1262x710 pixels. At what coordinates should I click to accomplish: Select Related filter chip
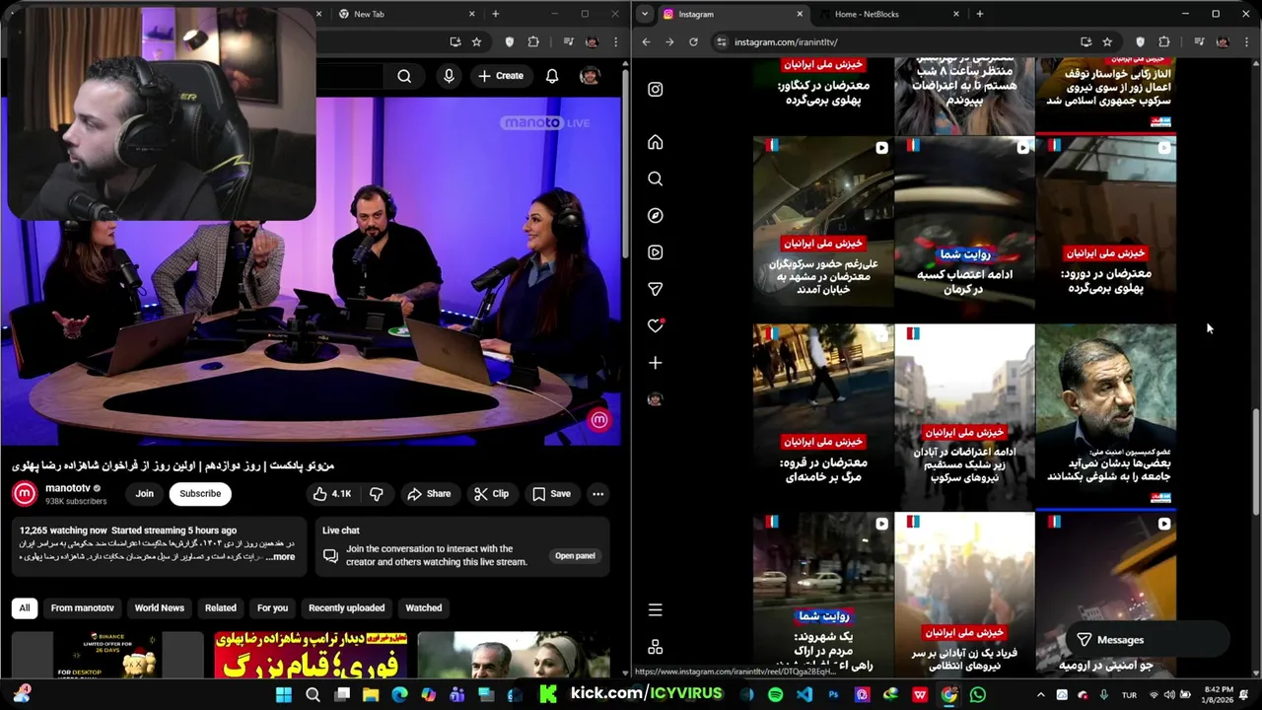point(221,607)
